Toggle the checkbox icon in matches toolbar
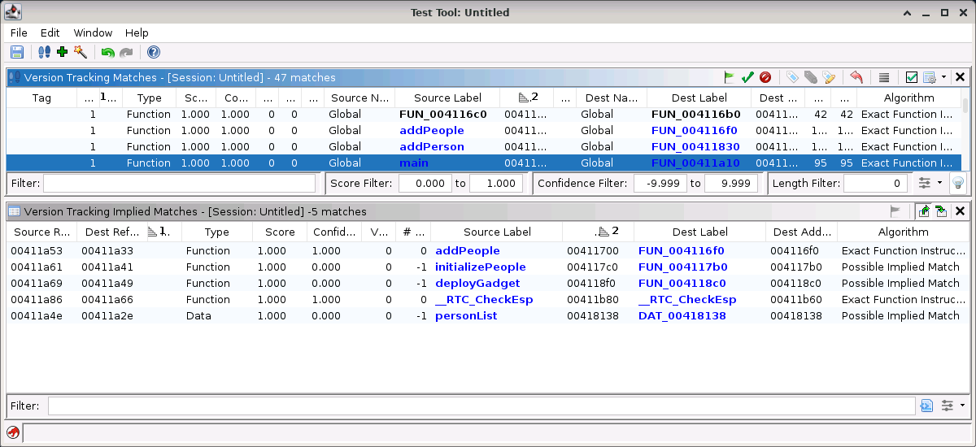The height and width of the screenshot is (447, 976). tap(912, 77)
